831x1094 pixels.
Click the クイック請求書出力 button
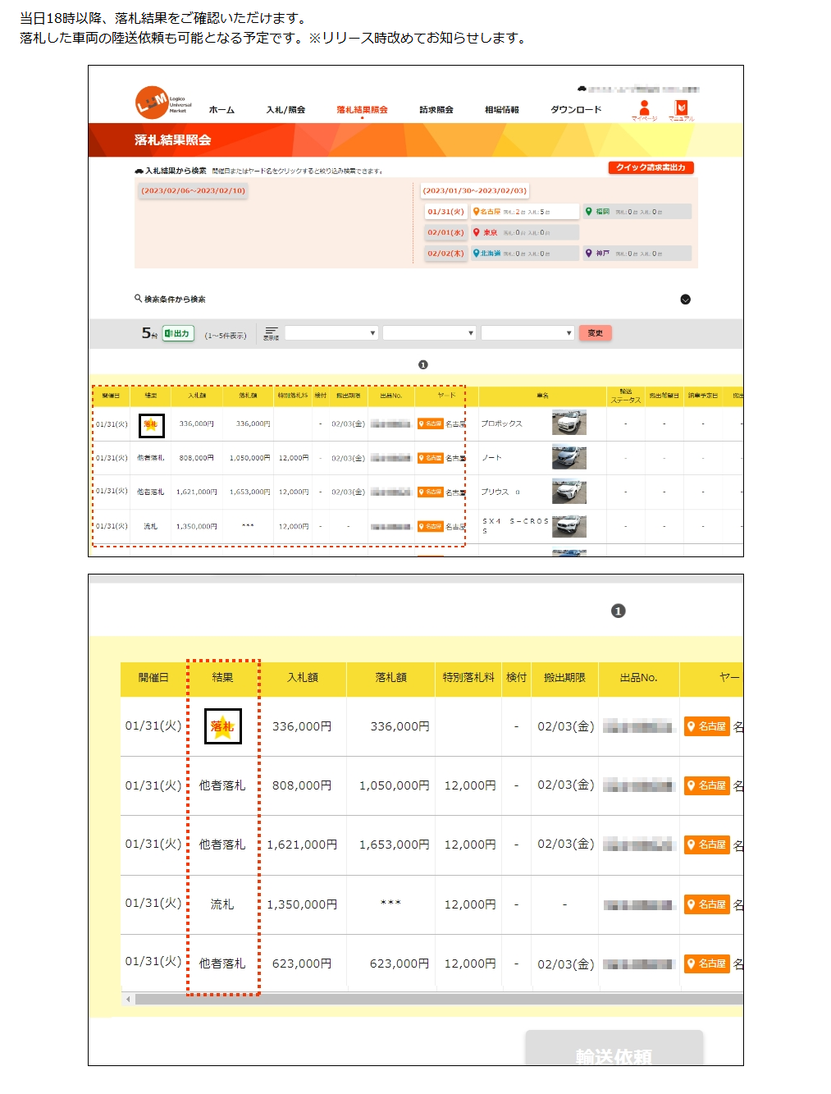pyautogui.click(x=651, y=167)
